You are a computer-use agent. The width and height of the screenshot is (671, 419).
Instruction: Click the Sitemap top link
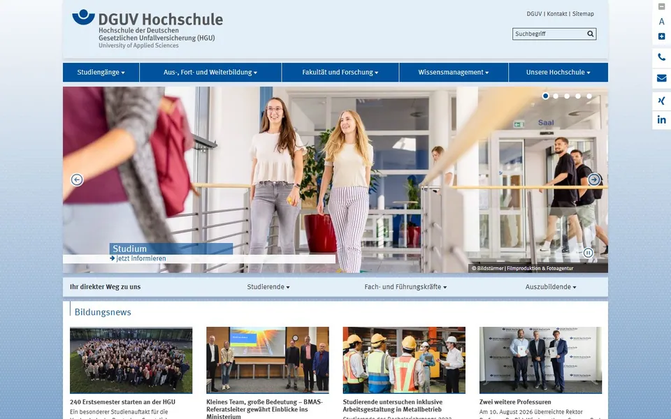(583, 14)
